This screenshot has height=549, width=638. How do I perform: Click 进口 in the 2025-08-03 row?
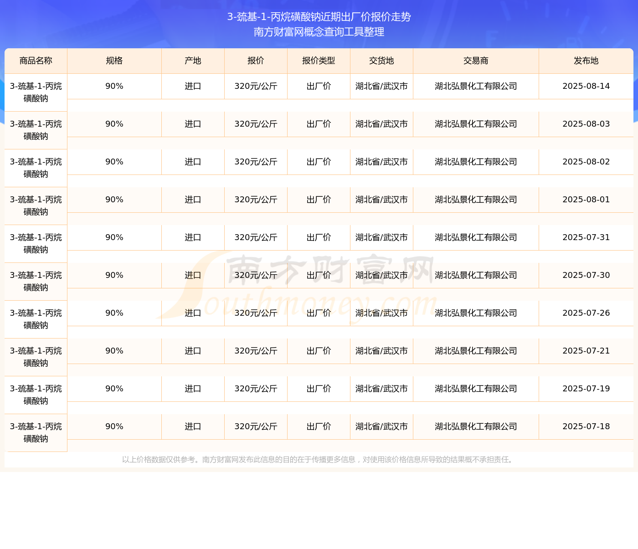193,124
